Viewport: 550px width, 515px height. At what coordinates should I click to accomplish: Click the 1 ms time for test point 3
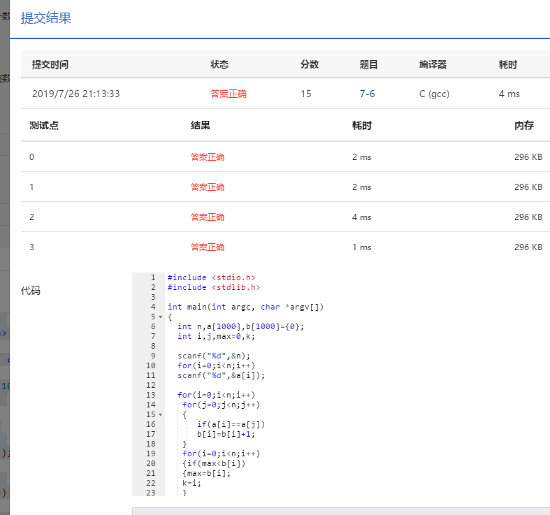click(361, 247)
